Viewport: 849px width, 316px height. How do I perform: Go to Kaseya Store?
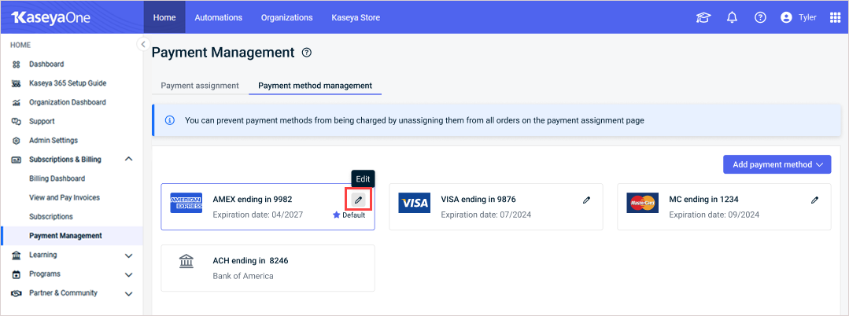point(356,17)
